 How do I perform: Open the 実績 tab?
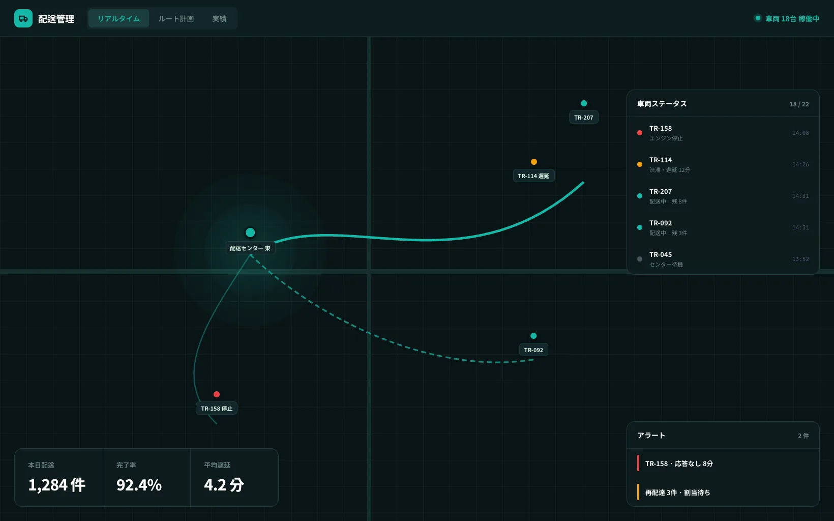[219, 18]
